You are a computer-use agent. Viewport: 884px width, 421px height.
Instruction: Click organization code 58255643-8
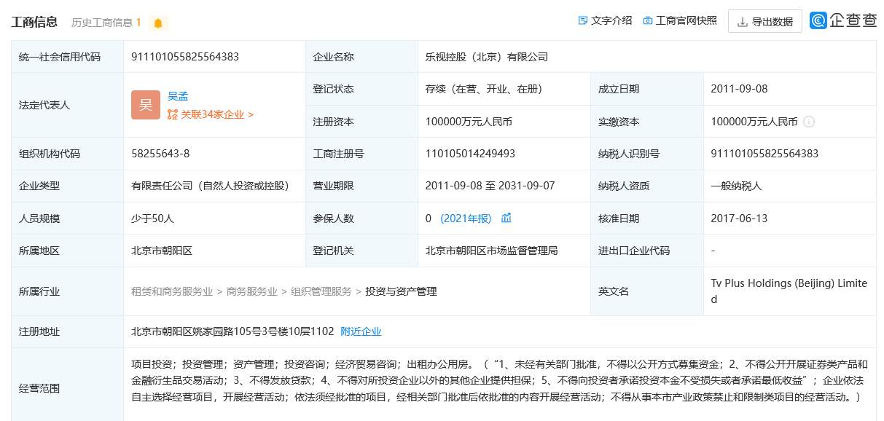click(x=160, y=154)
